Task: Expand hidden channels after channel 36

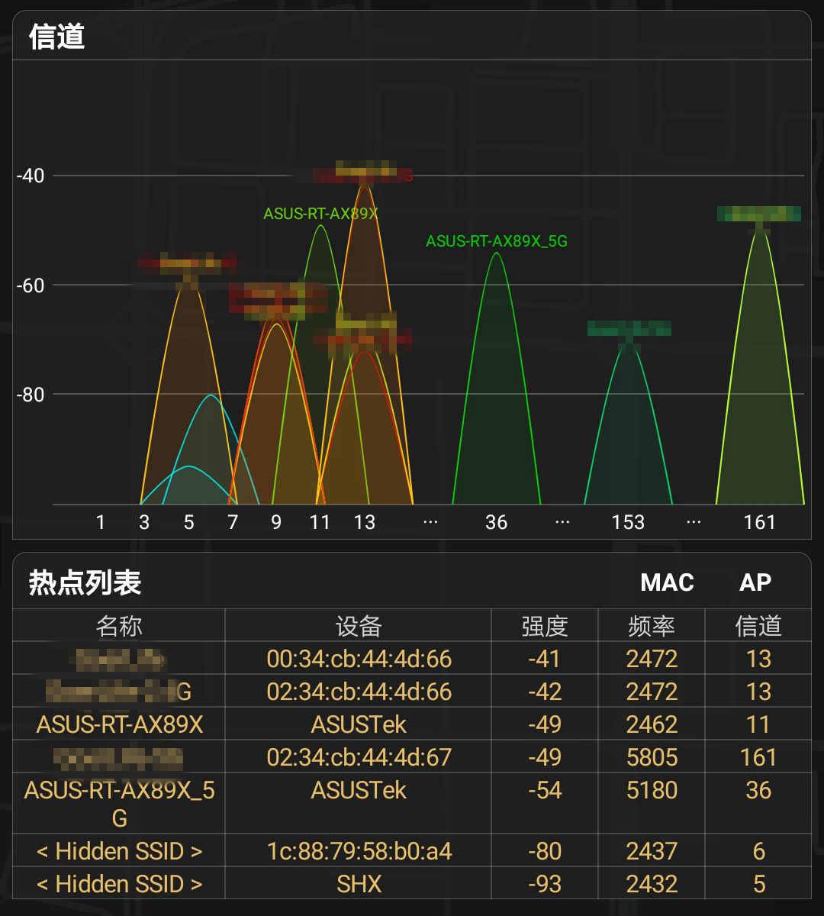Action: (562, 522)
